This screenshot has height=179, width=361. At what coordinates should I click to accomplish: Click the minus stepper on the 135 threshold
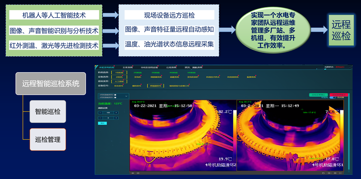tap(101, 112)
